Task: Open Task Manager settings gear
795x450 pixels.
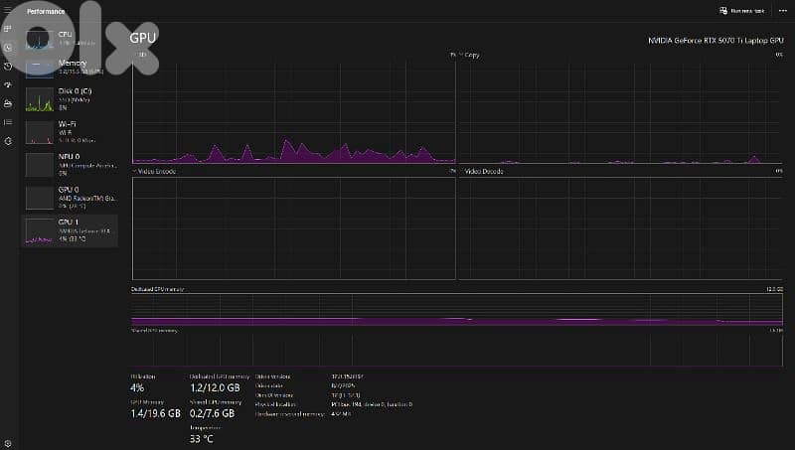Action: click(x=9, y=442)
